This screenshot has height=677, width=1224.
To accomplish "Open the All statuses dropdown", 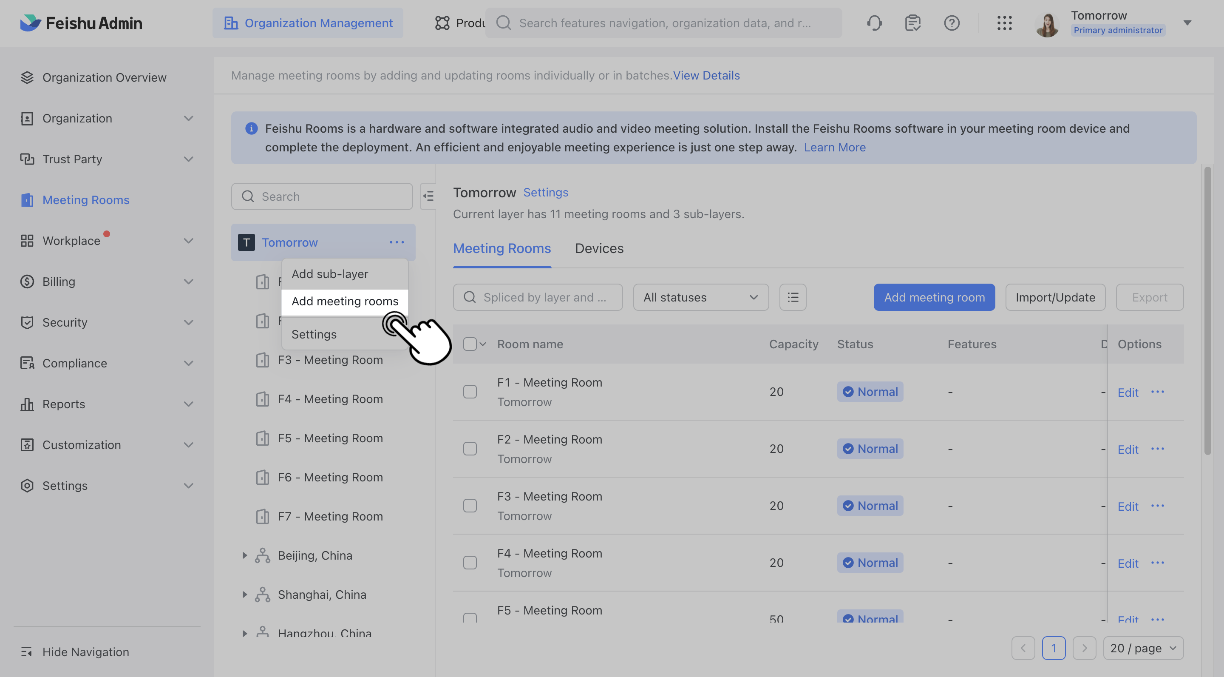I will [700, 297].
